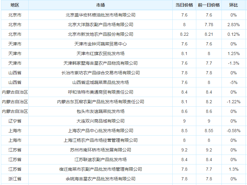Viewport: 247px width, 185px height.
Task: Select 内蒙古东瓦窑农副产品批发市场有限责任公司 cell
Action: click(100, 102)
